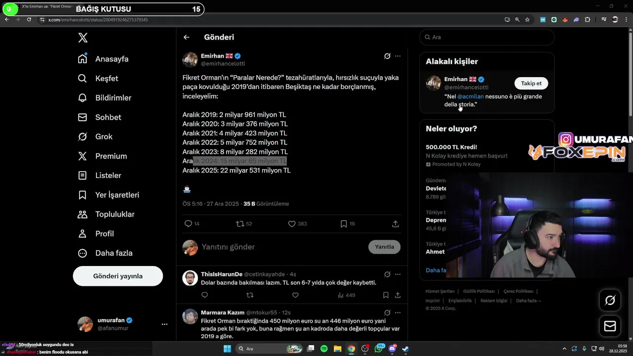Open Sohbet messages
Image resolution: width=633 pixels, height=356 pixels.
pos(100,117)
